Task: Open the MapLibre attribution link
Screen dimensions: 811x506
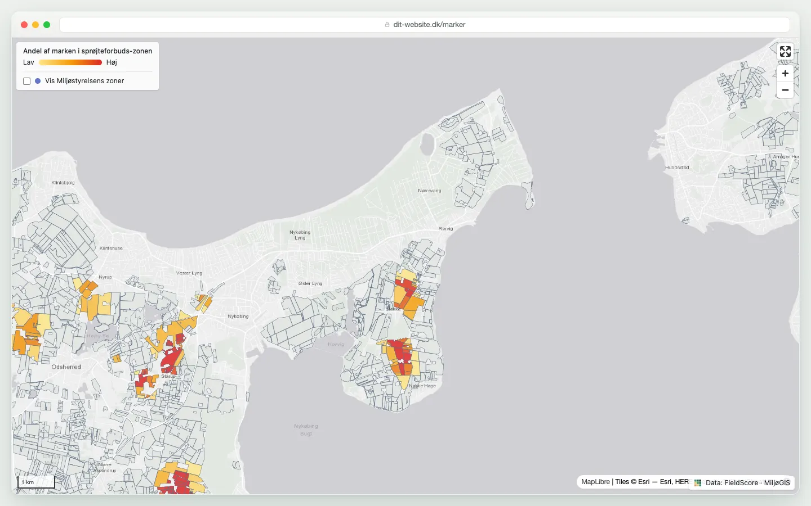Action: pos(595,482)
